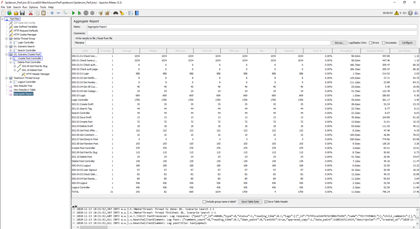
Task: Select View Results in Table listener
Action: coord(24,90)
